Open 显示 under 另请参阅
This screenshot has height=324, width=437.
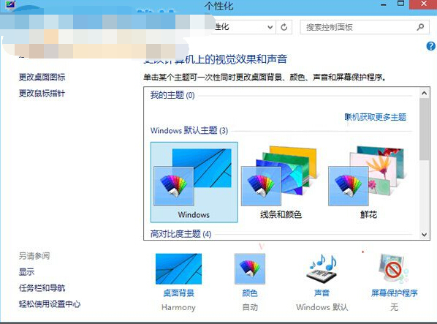(27, 271)
